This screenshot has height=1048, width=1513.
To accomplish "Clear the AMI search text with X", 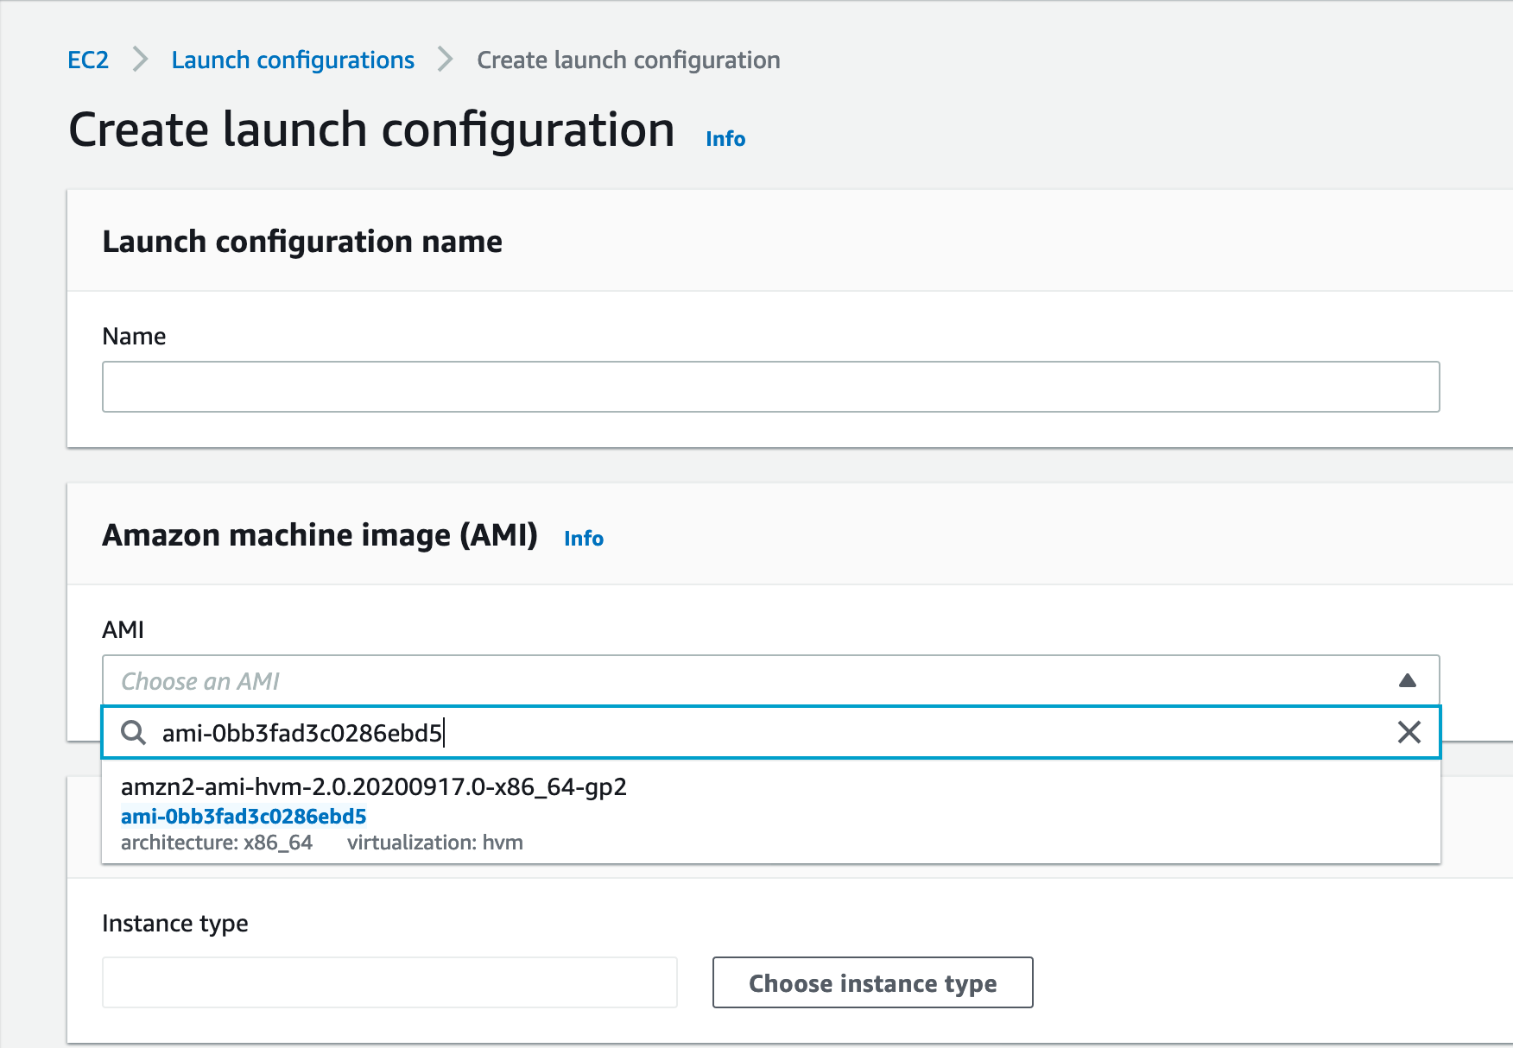I will click(1409, 733).
